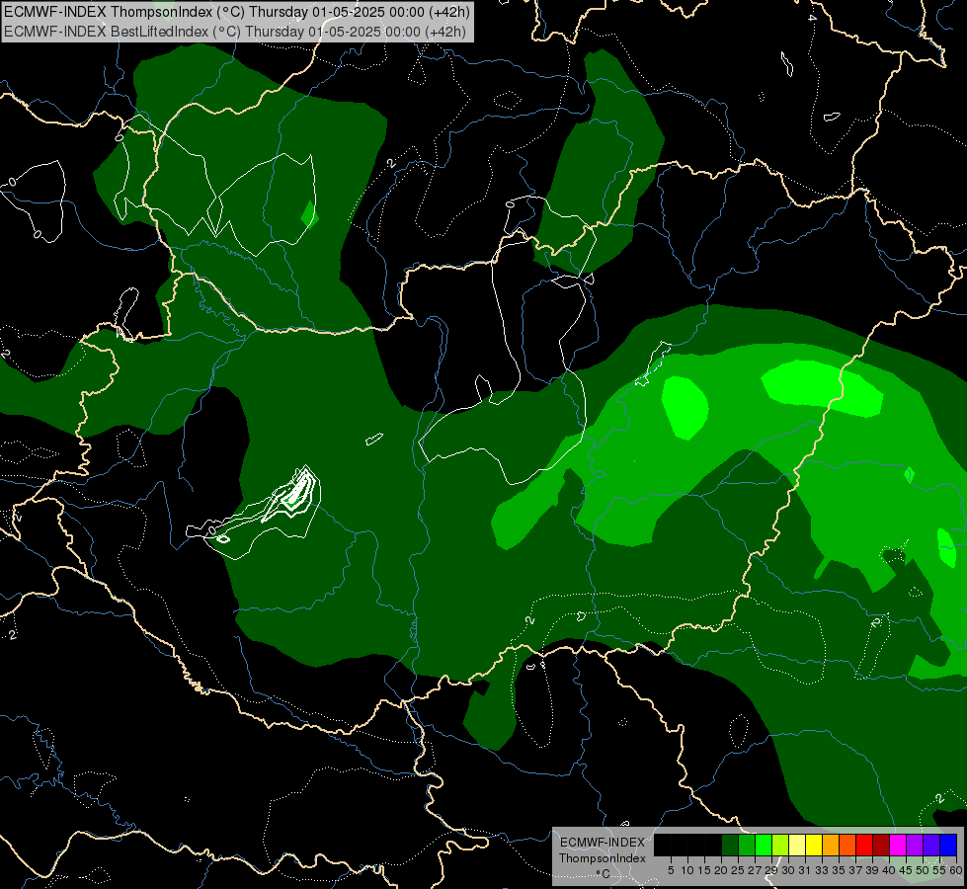Click the BestLiftedIndex title line at top

point(235,32)
